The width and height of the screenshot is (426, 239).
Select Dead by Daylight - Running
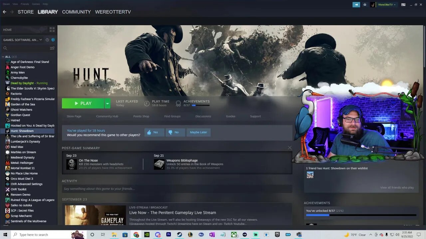[x=29, y=83]
